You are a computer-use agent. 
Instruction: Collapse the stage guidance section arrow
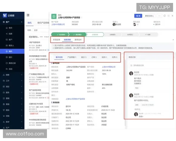[x=173, y=40]
